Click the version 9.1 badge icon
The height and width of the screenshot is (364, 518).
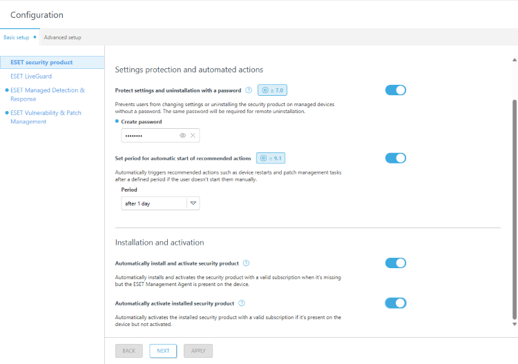[270, 158]
